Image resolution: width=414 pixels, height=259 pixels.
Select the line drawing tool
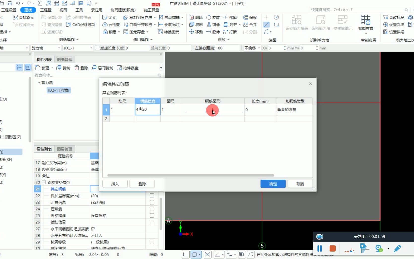266,25
